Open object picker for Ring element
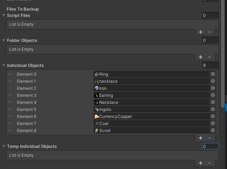 pyautogui.click(x=213, y=74)
